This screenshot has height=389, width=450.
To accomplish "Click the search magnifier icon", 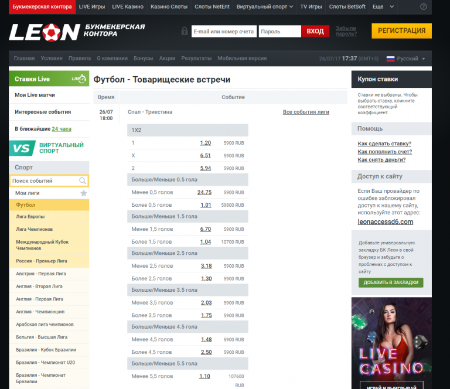I will pos(83,181).
